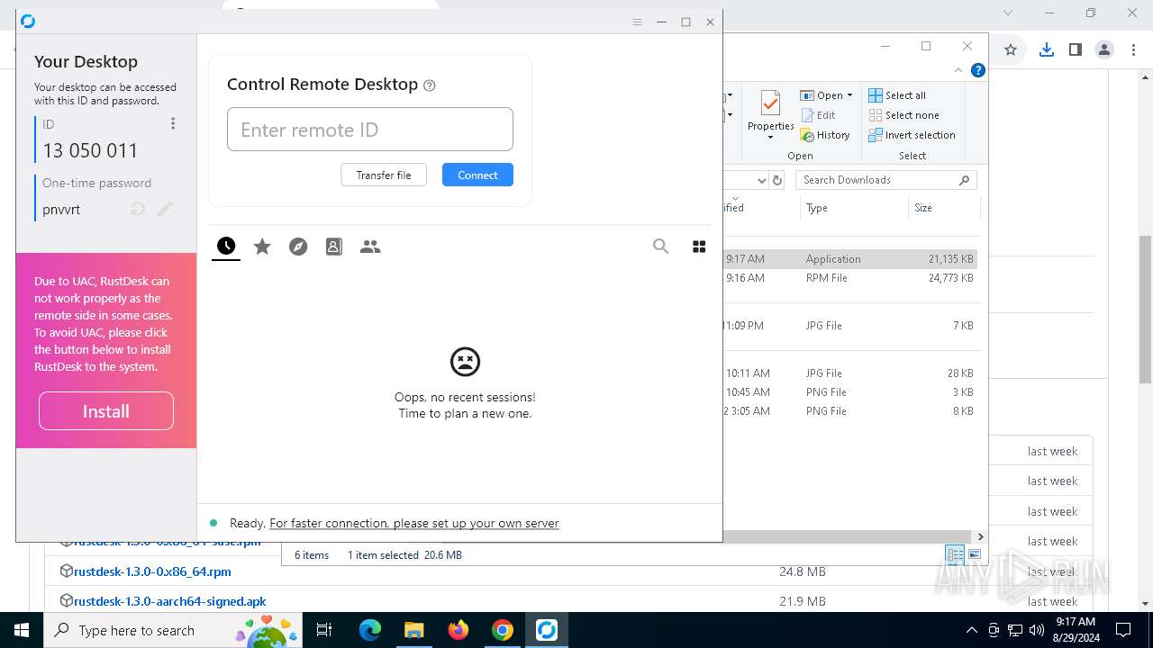Select the PNG File row 3 KB
The width and height of the screenshot is (1153, 648).
tap(850, 392)
